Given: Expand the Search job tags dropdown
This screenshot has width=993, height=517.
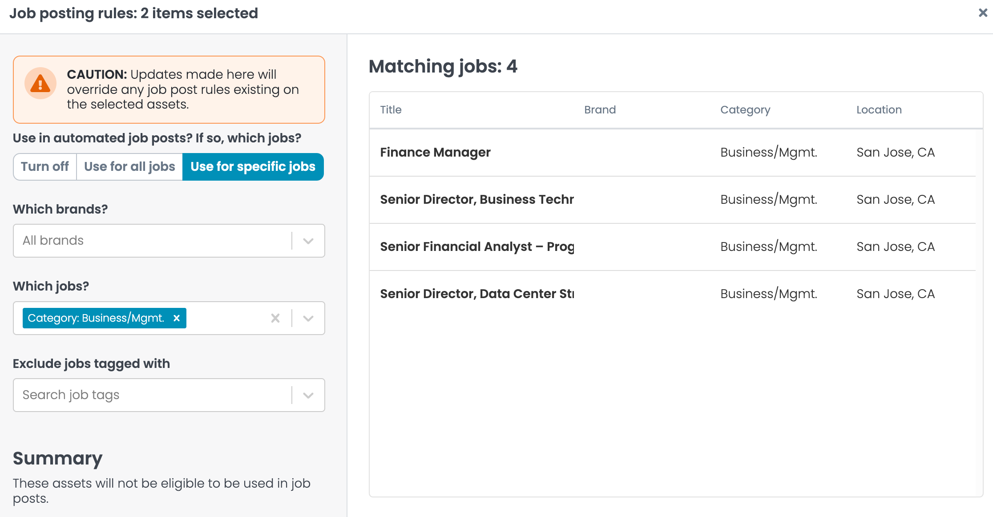Looking at the screenshot, I should (308, 395).
